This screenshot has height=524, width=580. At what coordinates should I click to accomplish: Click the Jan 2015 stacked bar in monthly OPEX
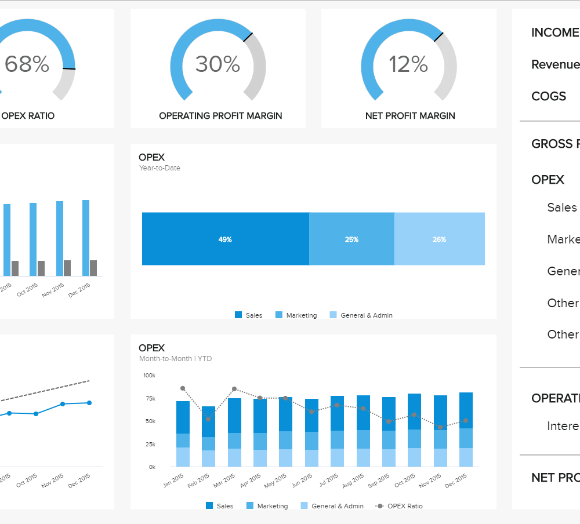point(183,434)
